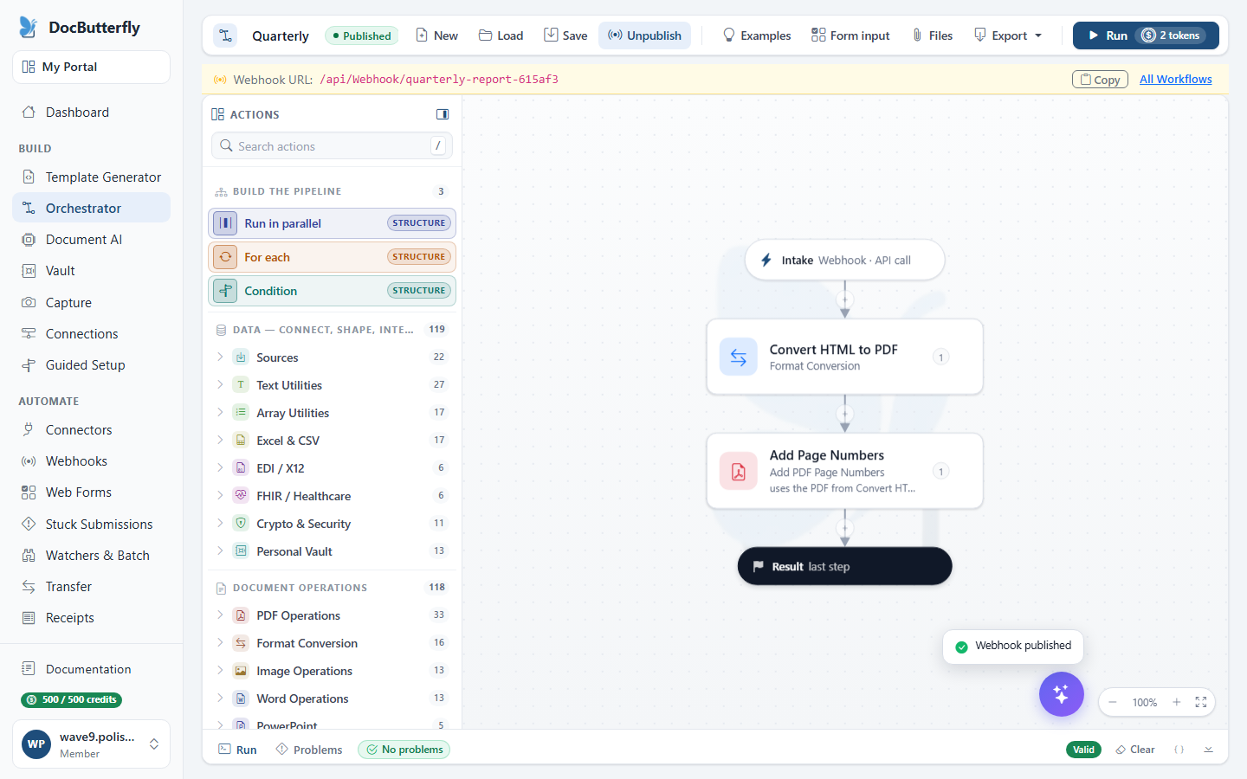Click the Webhook published notification
1247x779 pixels.
click(x=1013, y=647)
